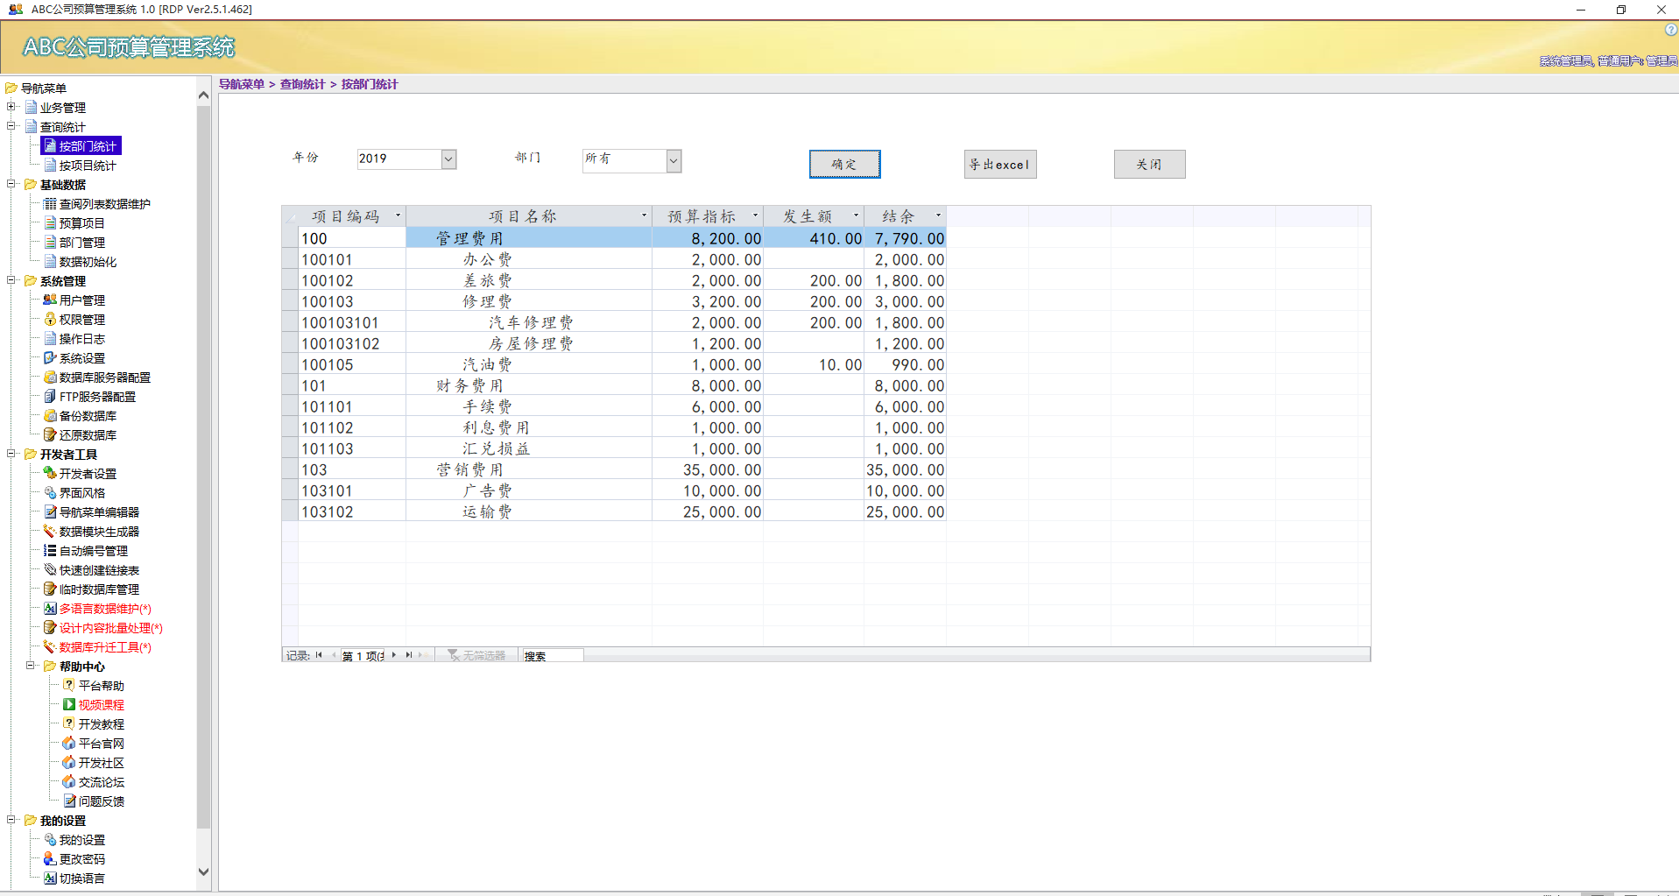
Task: Click the 备份数据库 icon
Action: click(50, 416)
